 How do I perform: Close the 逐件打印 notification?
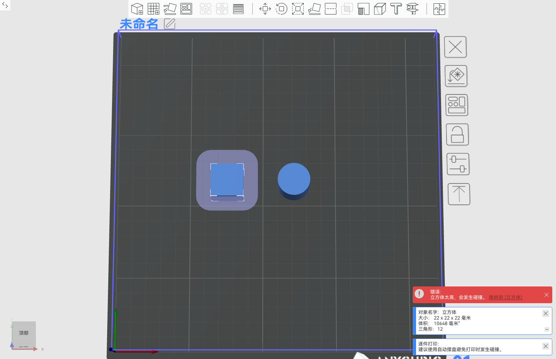coord(546,346)
